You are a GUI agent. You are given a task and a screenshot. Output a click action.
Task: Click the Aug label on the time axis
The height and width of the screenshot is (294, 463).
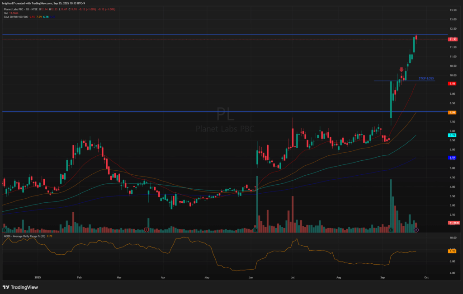point(339,277)
